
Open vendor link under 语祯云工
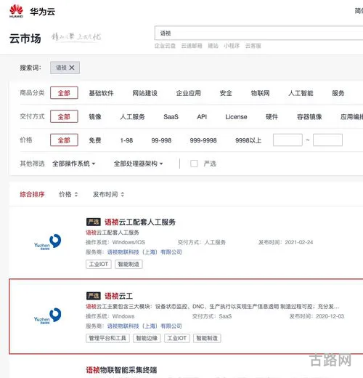click(x=144, y=326)
